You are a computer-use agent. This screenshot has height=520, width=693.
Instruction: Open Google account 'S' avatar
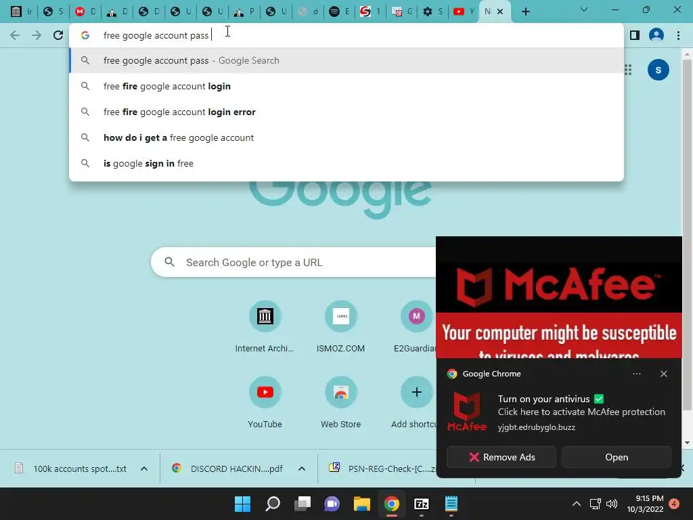coord(658,70)
